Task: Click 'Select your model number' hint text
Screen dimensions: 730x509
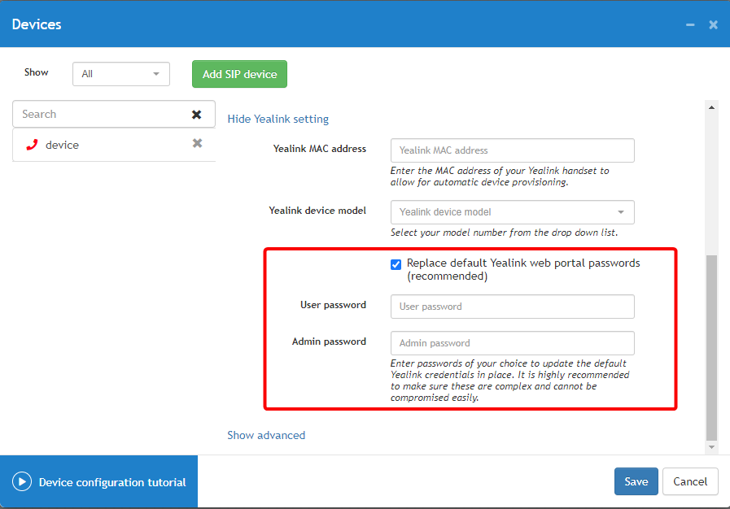Action: click(505, 233)
